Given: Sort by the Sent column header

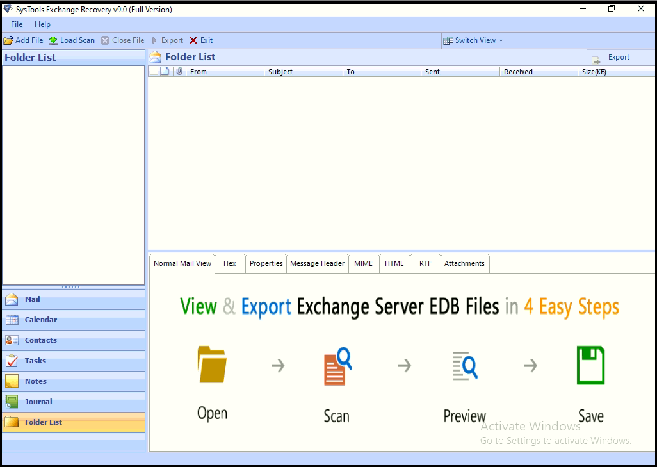Looking at the screenshot, I should [460, 72].
